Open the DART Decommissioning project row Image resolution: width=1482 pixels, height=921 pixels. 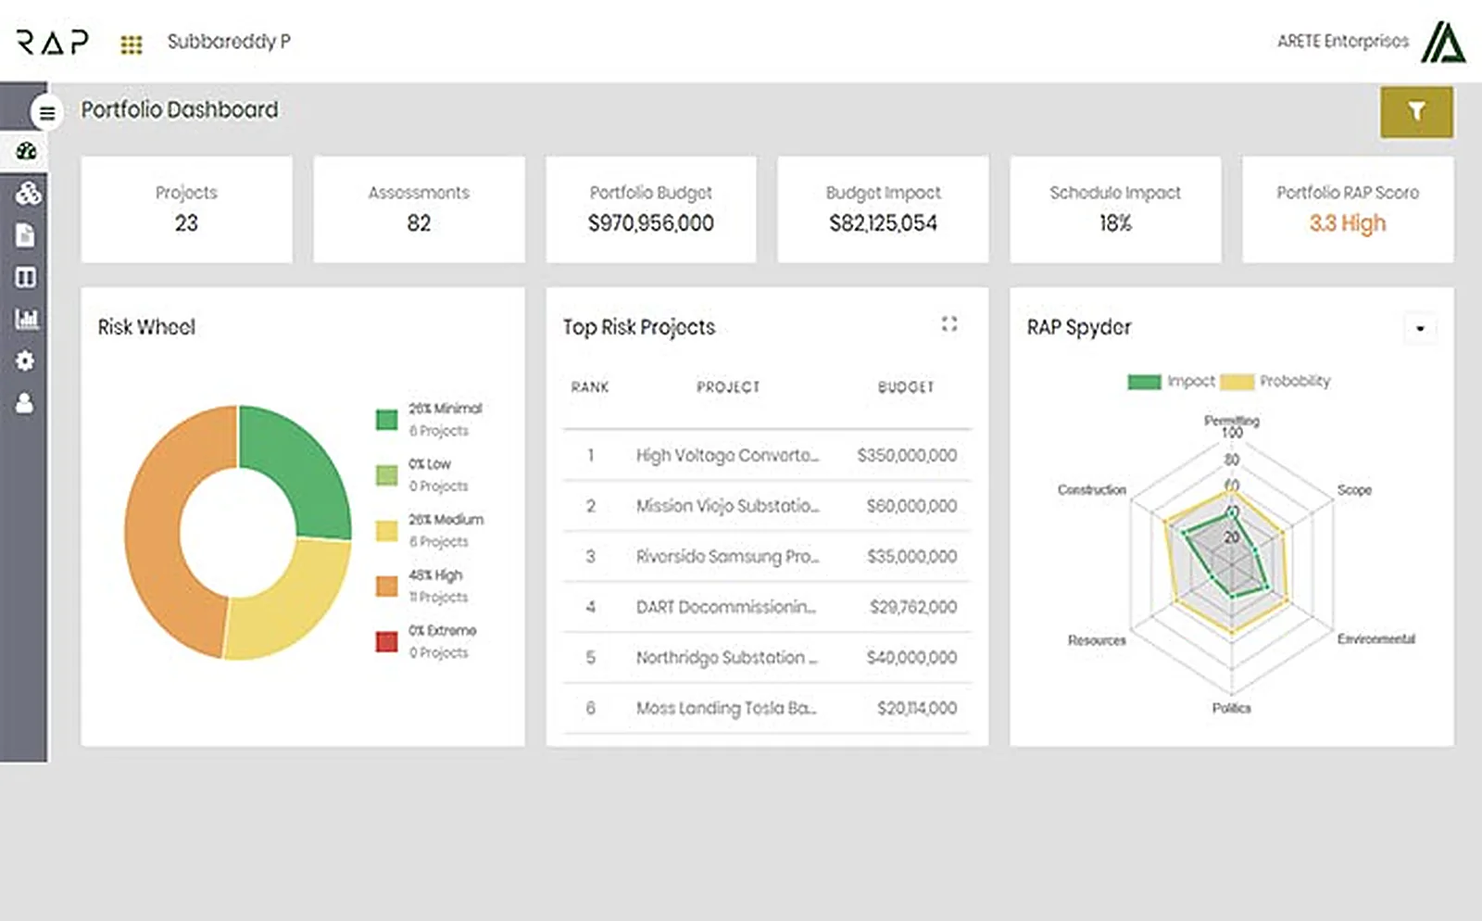pyautogui.click(x=767, y=607)
